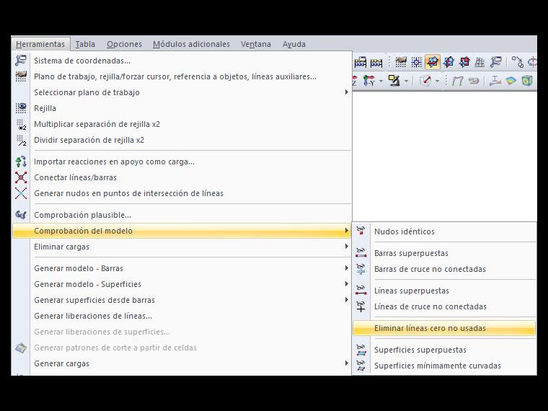Click Barras de cruce no conectadas icon

[x=361, y=269]
